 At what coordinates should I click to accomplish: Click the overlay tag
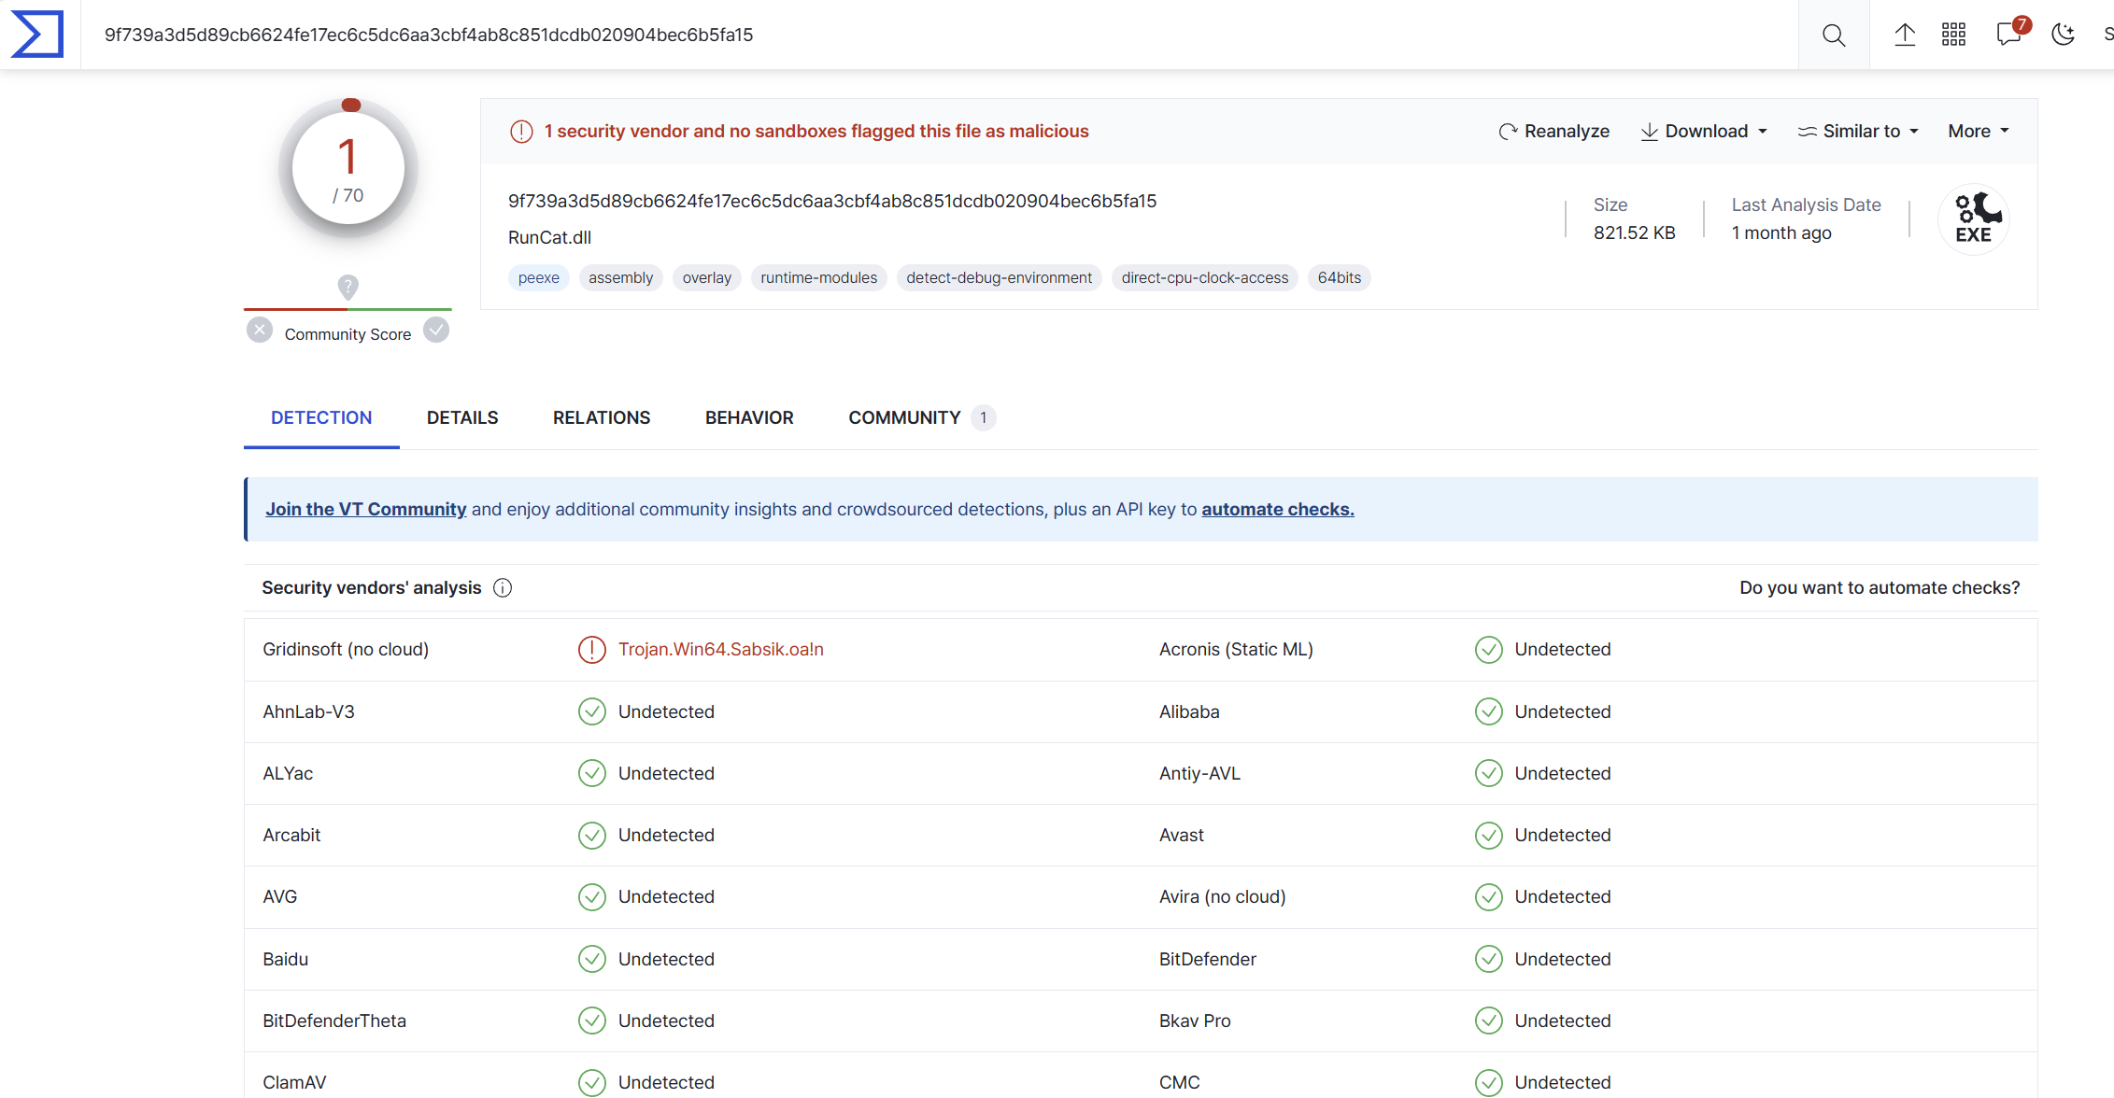(707, 277)
